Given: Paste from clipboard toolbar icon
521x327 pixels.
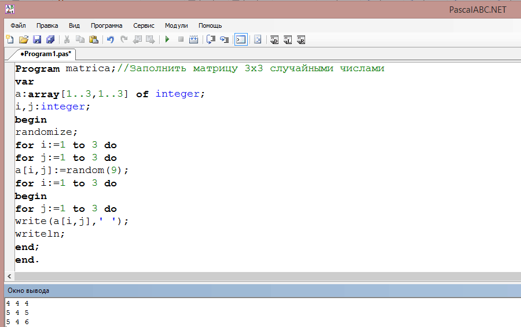Looking at the screenshot, I should click(x=94, y=39).
